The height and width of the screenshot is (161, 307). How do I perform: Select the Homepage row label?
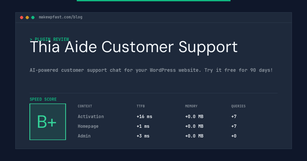point(88,126)
